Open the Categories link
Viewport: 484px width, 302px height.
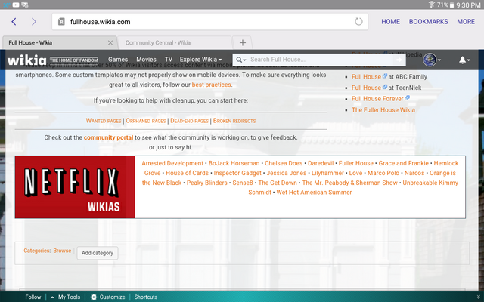[x=37, y=251]
